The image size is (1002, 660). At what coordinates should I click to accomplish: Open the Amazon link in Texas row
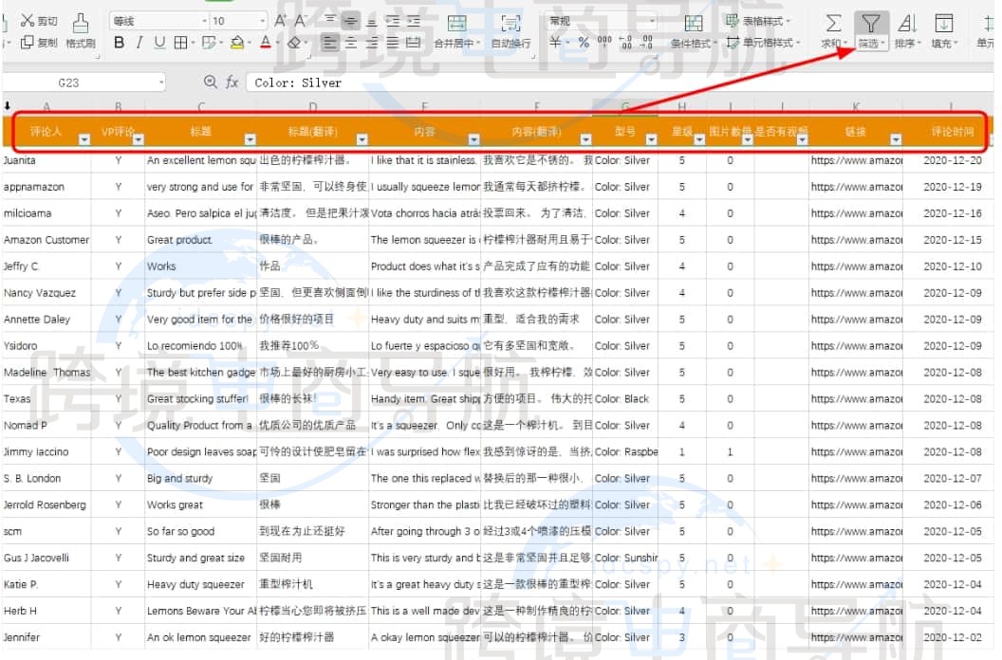pos(856,398)
